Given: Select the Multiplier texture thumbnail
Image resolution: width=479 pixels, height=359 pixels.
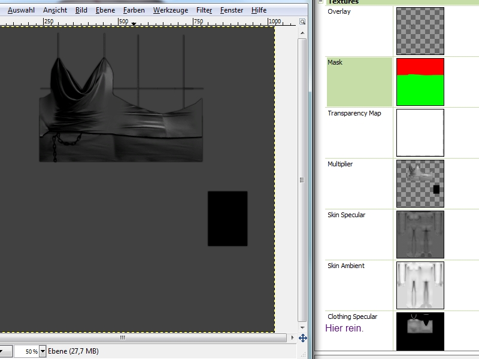Looking at the screenshot, I should pos(420,184).
